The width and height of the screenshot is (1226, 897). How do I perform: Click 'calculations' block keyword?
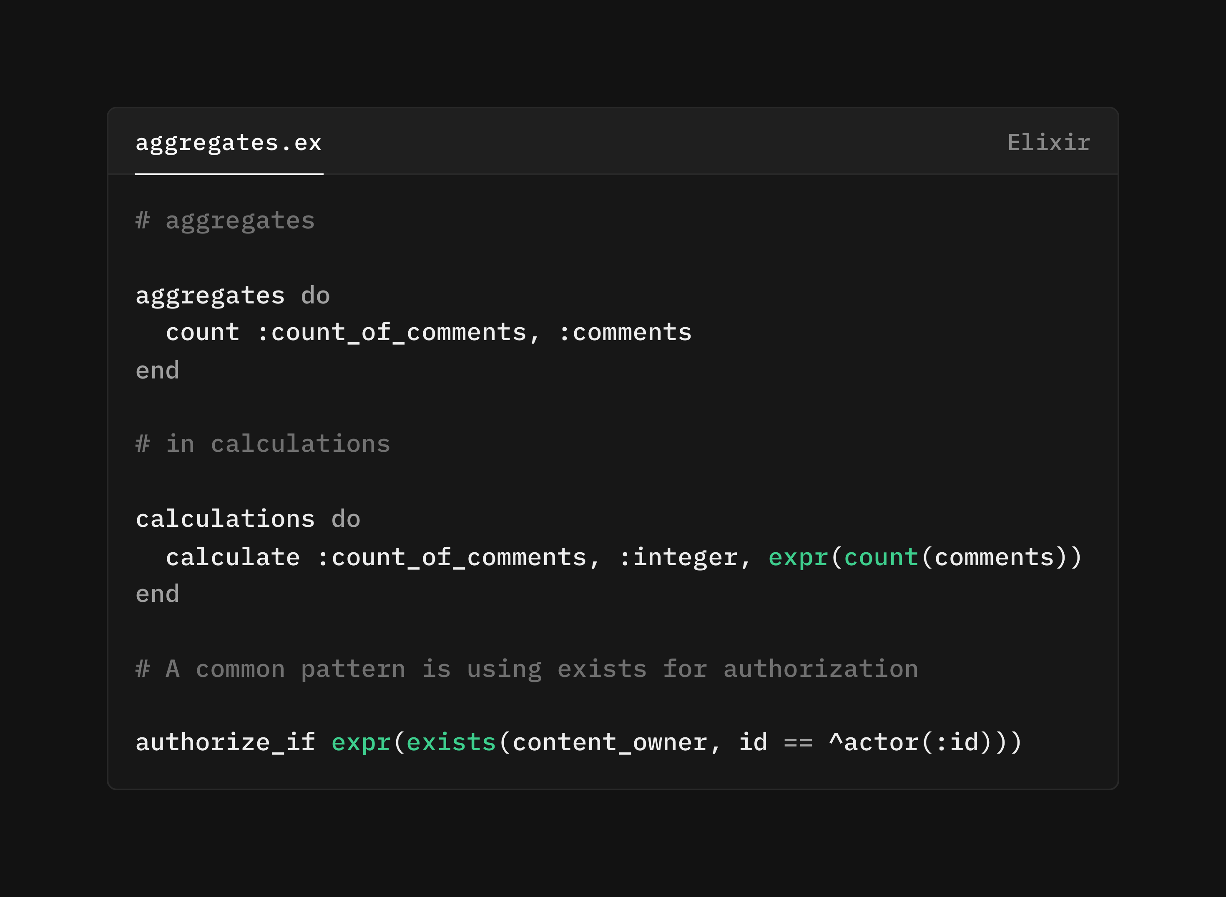(225, 519)
